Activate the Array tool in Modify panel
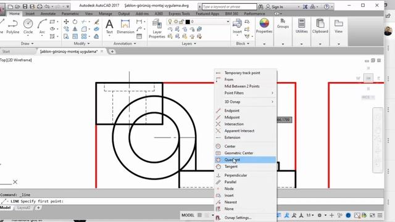Screen dimensions: 395x222 tap(84, 36)
